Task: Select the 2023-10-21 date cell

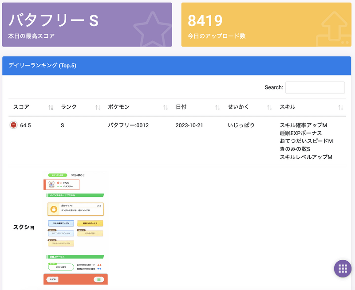Action: click(189, 125)
